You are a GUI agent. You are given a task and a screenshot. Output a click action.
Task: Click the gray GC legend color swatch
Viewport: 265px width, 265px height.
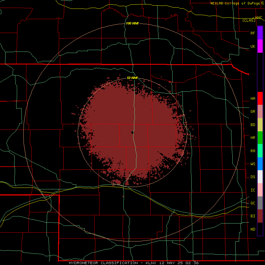260,203
